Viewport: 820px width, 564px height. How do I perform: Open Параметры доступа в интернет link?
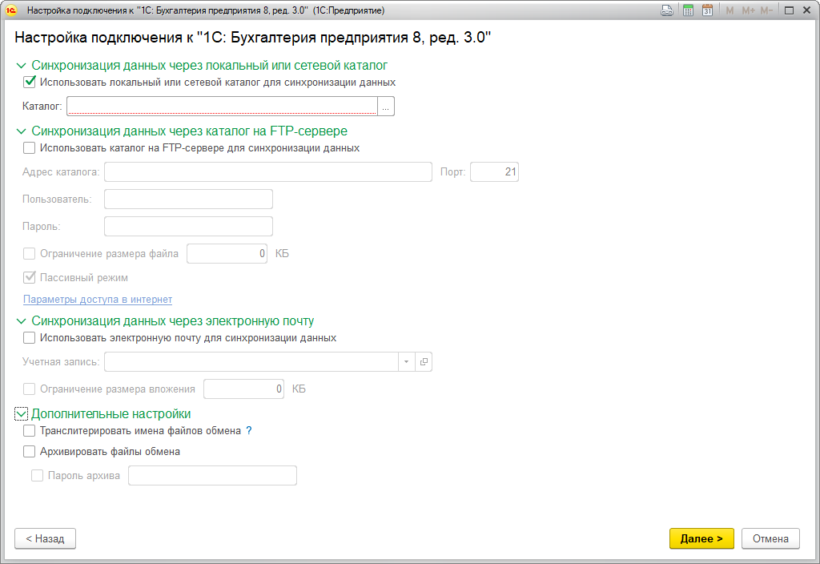click(98, 300)
